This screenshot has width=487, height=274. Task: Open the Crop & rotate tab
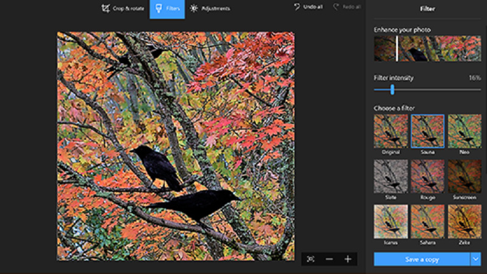pyautogui.click(x=124, y=9)
